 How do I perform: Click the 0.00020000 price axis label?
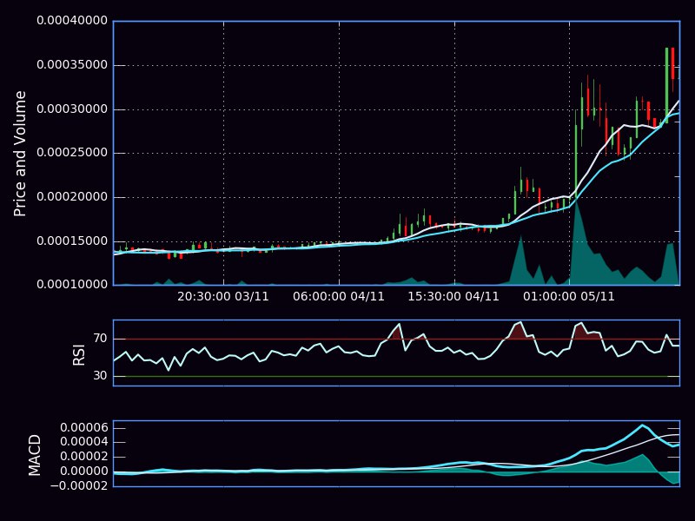point(72,197)
